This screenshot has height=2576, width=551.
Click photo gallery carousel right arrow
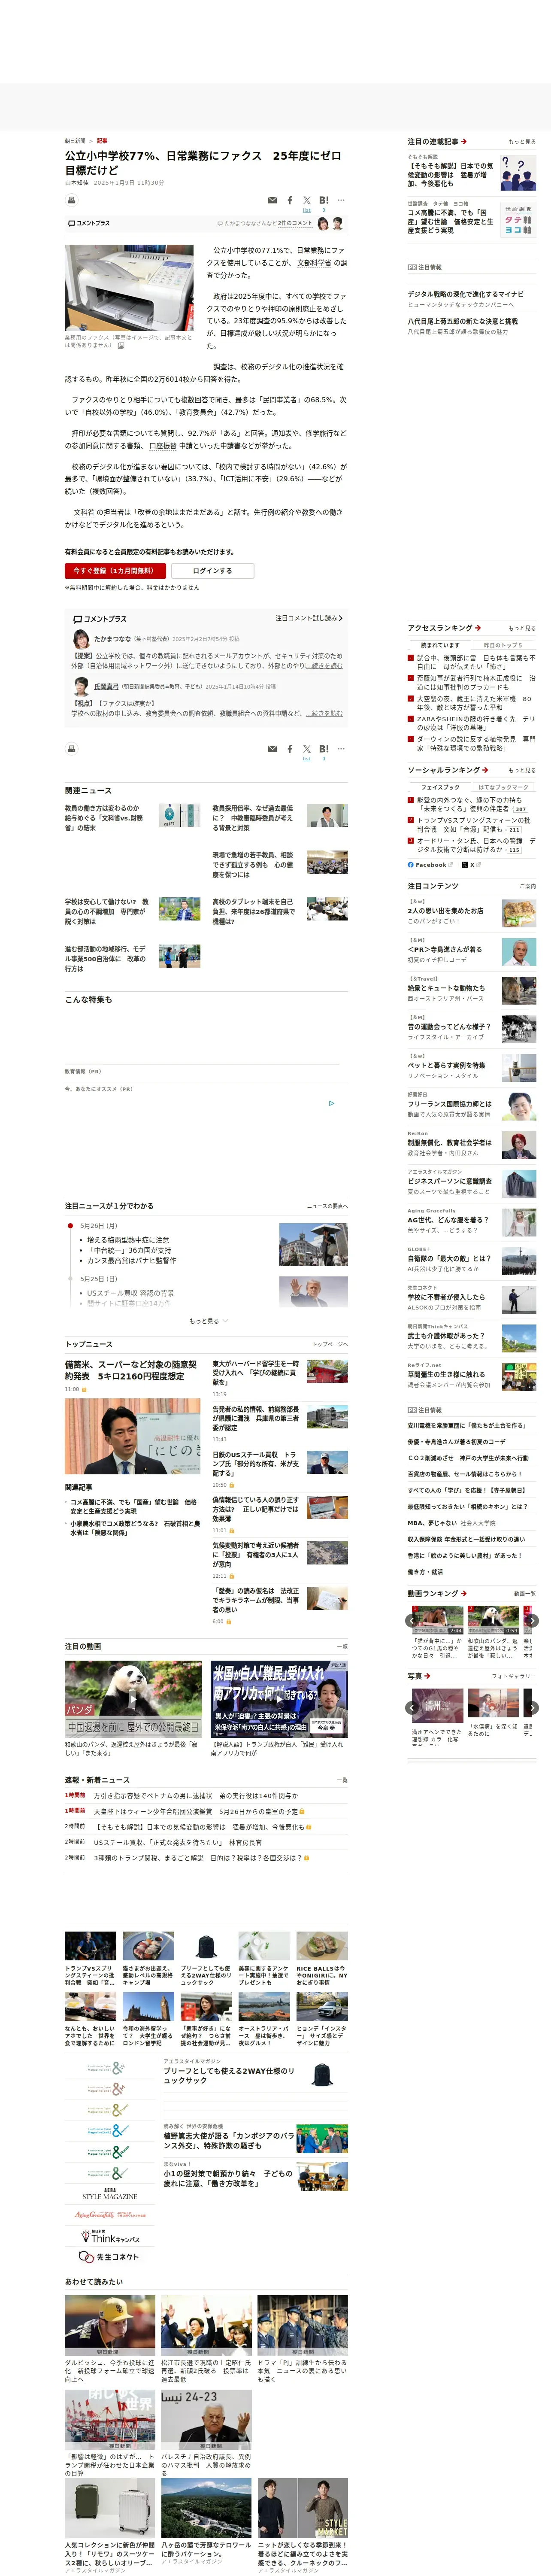coord(532,1707)
